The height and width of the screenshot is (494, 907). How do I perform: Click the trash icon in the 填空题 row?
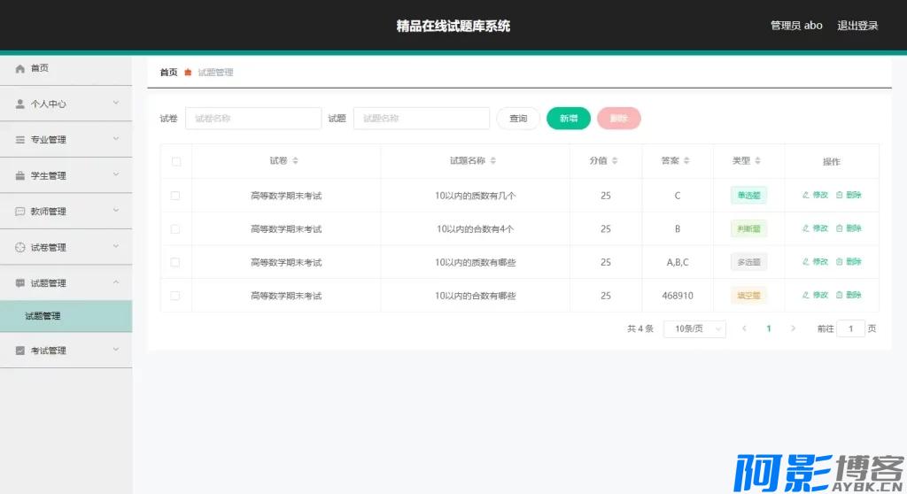tap(840, 295)
